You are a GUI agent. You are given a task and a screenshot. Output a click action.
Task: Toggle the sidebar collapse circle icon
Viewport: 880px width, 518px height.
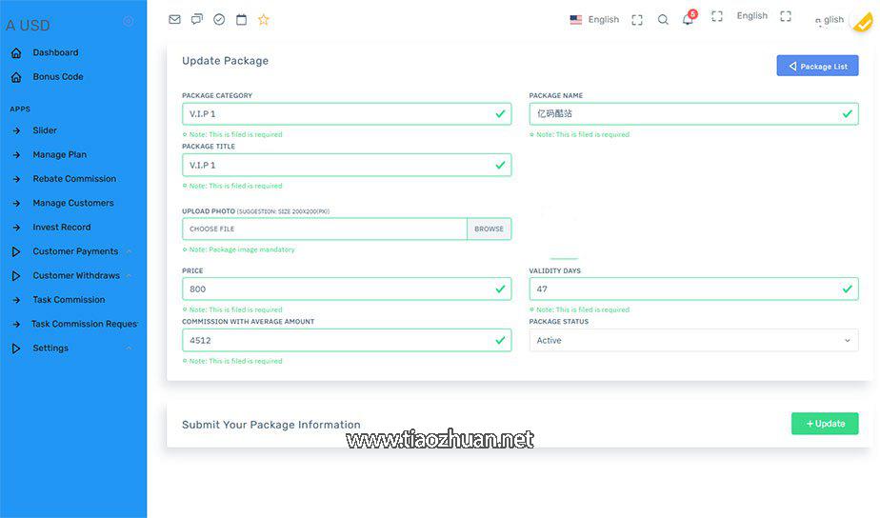click(x=129, y=21)
